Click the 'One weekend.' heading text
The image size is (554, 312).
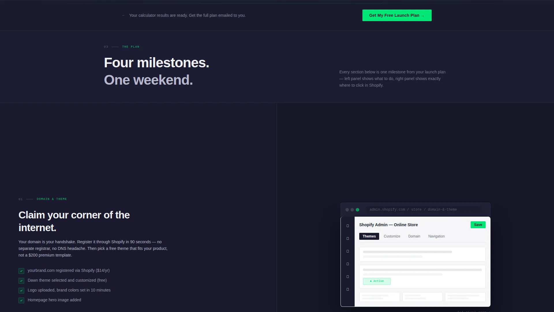148,80
